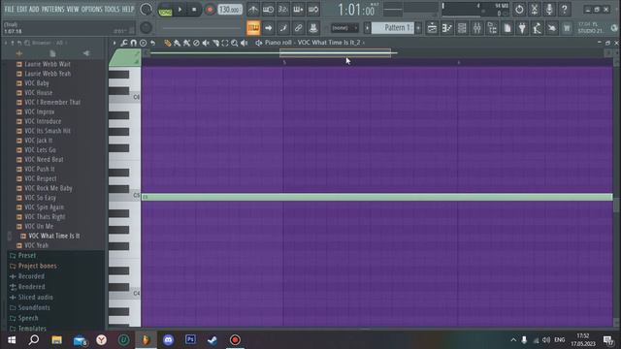Open the Pattern 1 selector

click(393, 28)
